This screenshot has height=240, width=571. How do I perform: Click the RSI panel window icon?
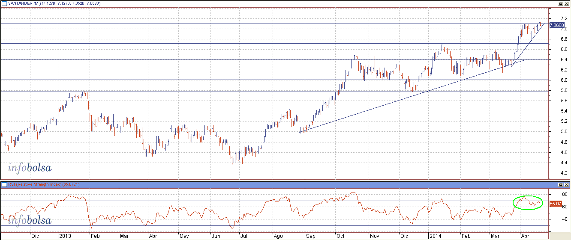[x=4, y=184]
